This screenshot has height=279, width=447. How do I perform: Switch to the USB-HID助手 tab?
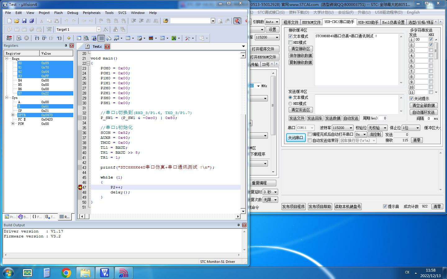368,22
